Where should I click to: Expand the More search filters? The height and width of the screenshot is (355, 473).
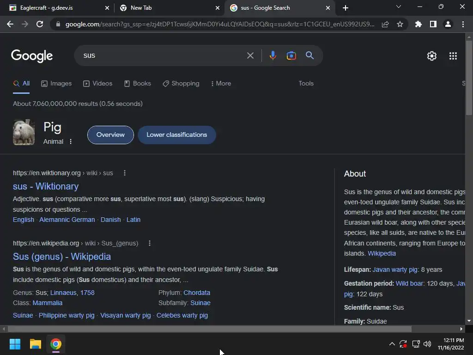coord(221,83)
